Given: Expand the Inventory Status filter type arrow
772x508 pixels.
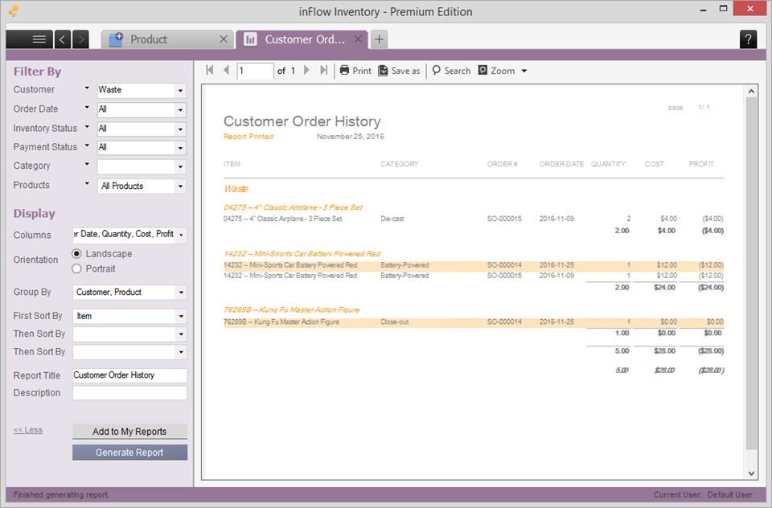Looking at the screenshot, I should [87, 127].
